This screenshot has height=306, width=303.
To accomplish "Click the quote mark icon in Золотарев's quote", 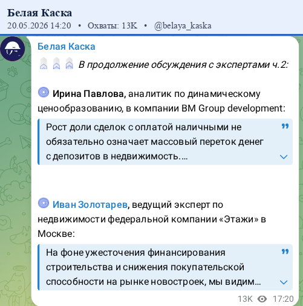I will (285, 251).
